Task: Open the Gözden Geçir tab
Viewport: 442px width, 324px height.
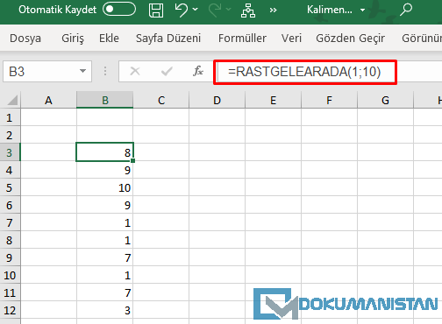Action: coord(351,39)
